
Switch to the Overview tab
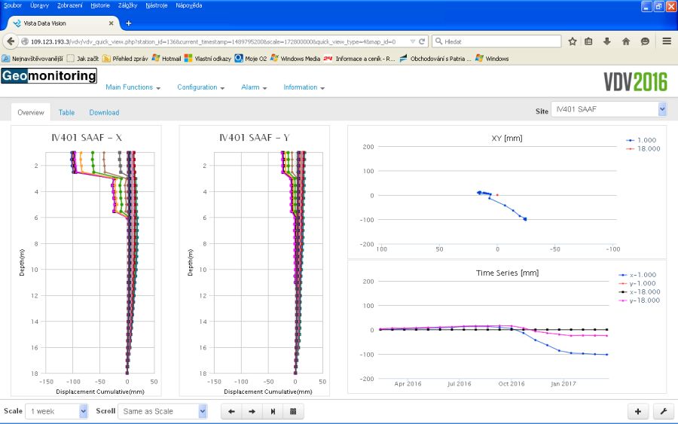point(31,112)
